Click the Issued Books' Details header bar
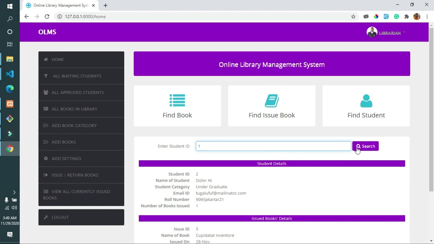Viewport: 434px width, 244px height. pos(272,219)
